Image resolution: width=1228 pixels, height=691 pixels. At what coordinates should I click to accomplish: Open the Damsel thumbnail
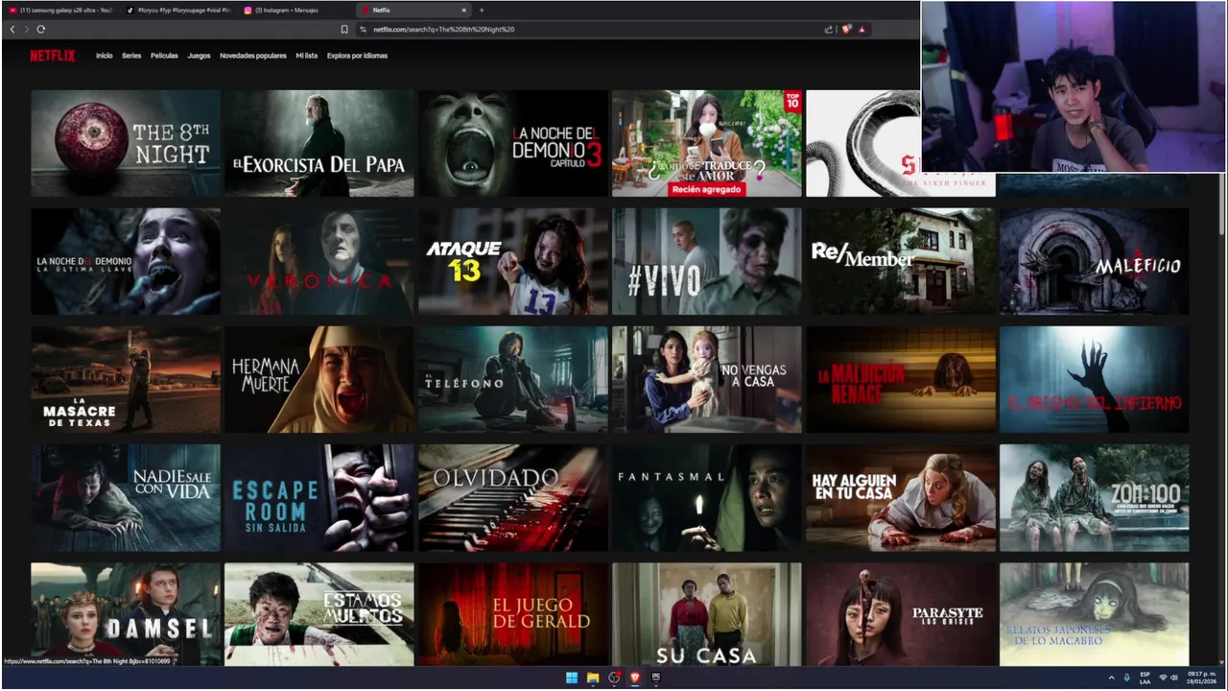[x=126, y=614]
